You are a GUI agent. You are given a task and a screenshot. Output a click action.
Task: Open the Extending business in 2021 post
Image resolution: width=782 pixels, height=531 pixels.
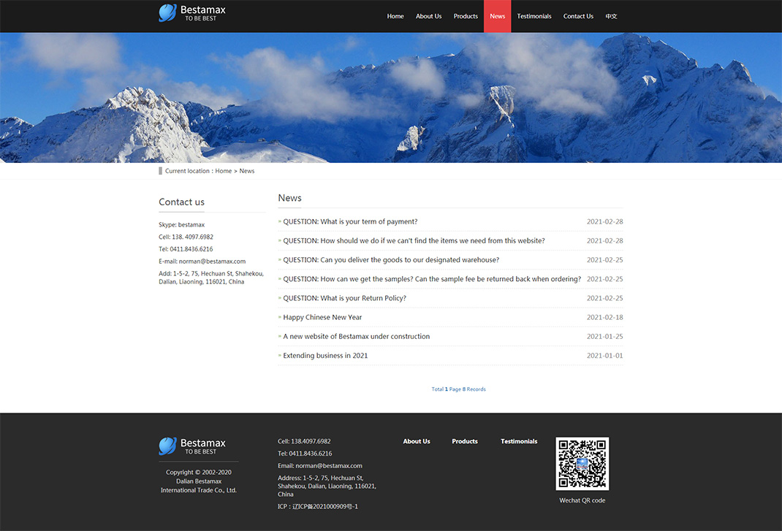[325, 356]
